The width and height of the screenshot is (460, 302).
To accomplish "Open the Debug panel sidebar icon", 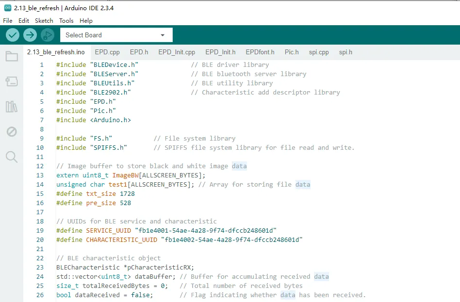I will coord(12,132).
